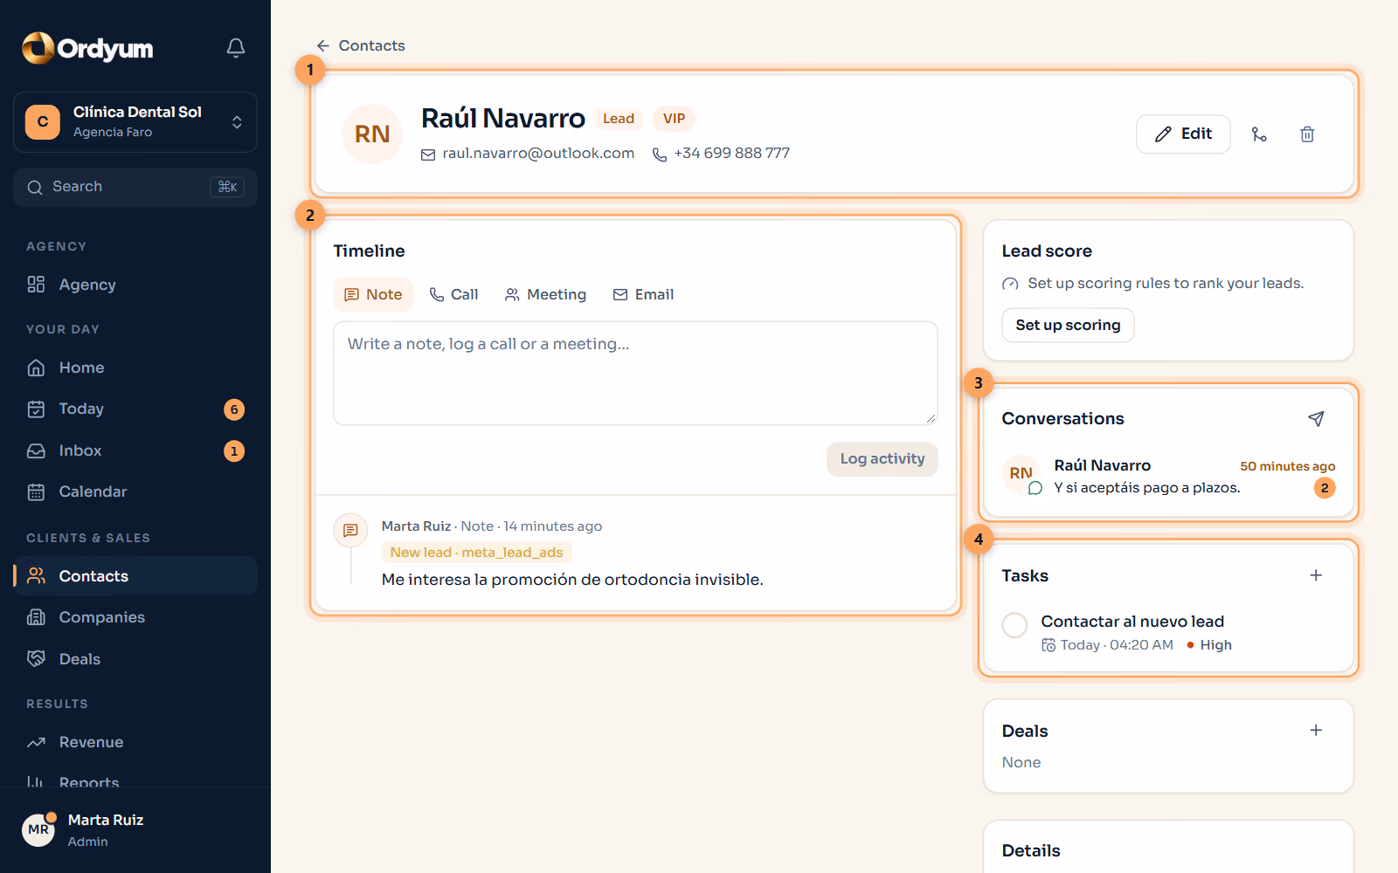Click the WhatsApp icon beside Raúl's conversation avatar
This screenshot has height=873, width=1398.
(x=1035, y=488)
